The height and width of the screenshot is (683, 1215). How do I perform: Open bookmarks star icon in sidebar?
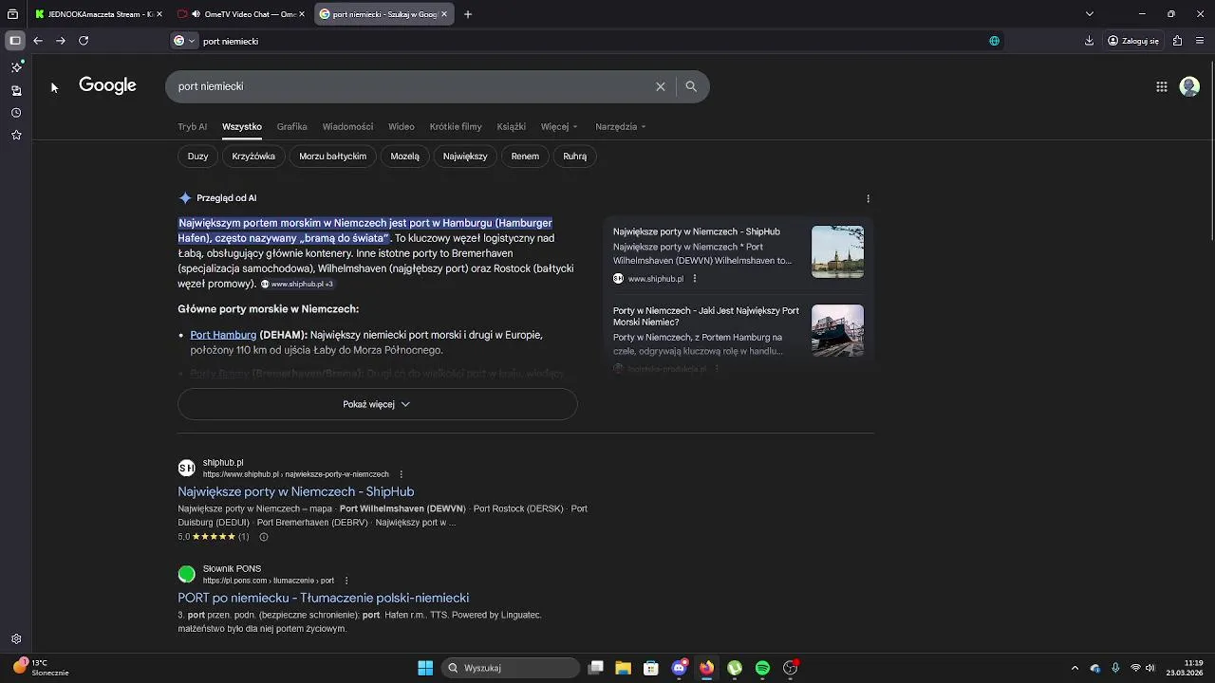pos(16,136)
